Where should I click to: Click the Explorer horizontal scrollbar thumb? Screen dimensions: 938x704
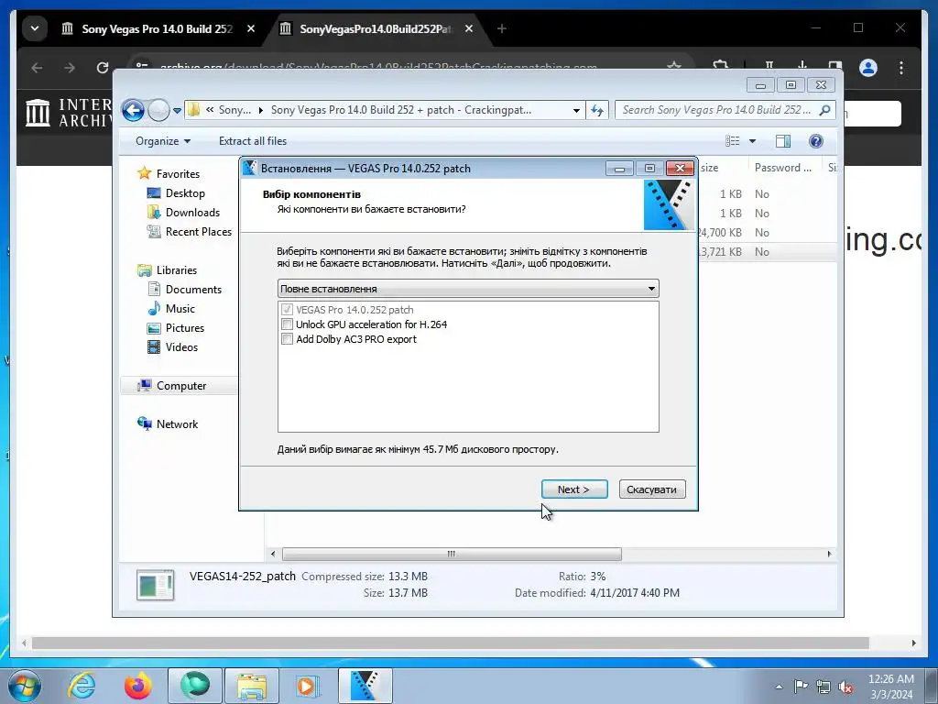pos(452,554)
